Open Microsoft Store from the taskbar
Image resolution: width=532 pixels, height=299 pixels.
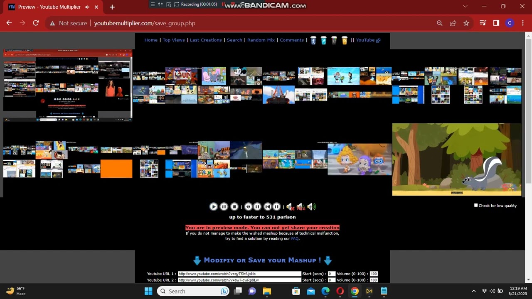point(296,291)
